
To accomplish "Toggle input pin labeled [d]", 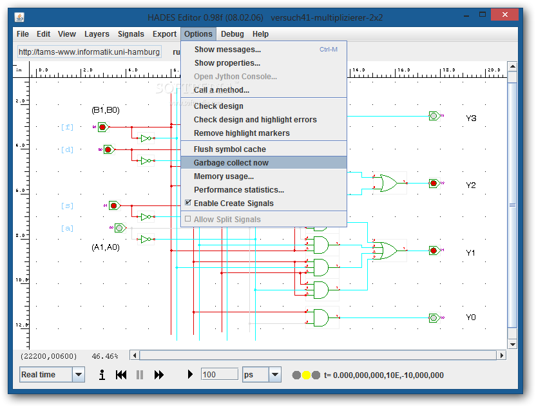I will pos(109,149).
